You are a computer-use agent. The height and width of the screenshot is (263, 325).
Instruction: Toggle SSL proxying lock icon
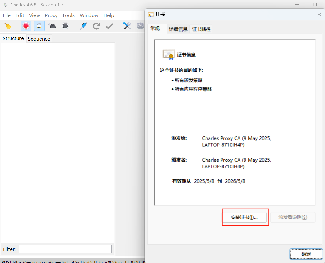(39, 26)
